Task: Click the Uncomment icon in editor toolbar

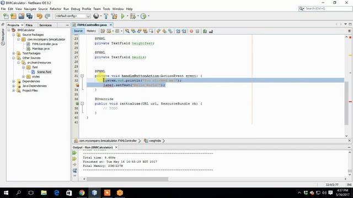Action: [x=211, y=31]
